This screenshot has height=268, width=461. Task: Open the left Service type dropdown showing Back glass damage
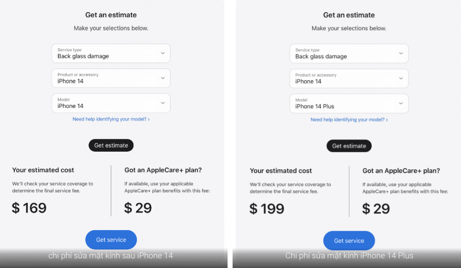click(x=111, y=53)
